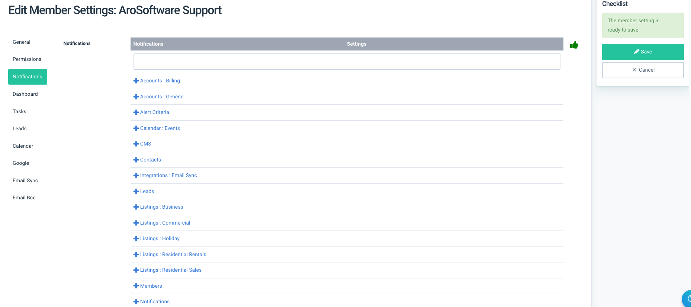
Task: Open the Email Bcc tab
Action: click(x=24, y=197)
